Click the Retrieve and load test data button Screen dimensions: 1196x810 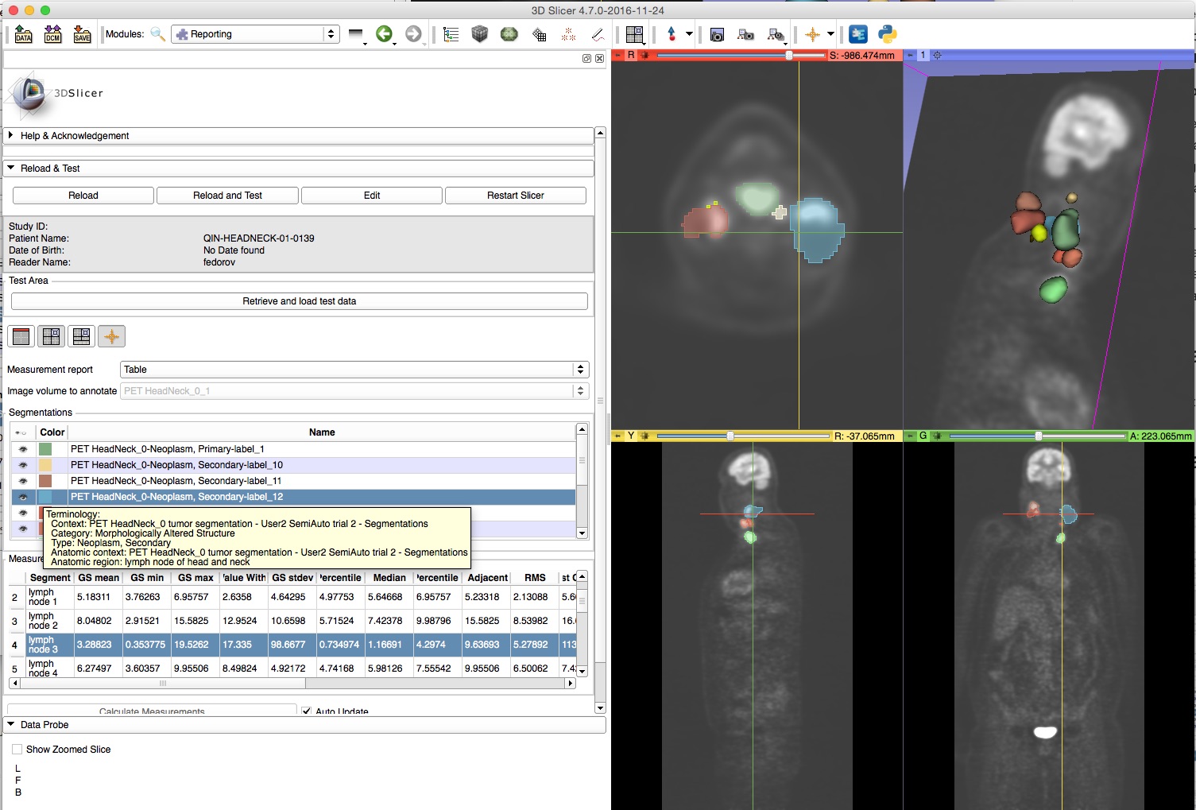click(x=299, y=301)
